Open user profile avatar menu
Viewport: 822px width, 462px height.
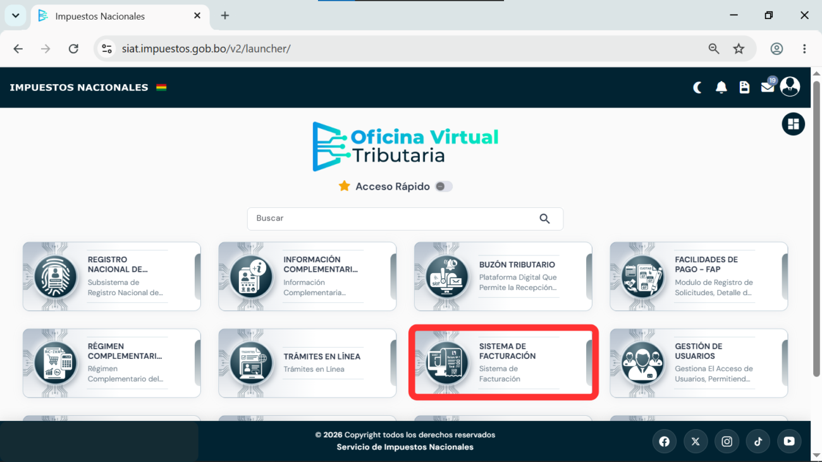click(x=790, y=87)
